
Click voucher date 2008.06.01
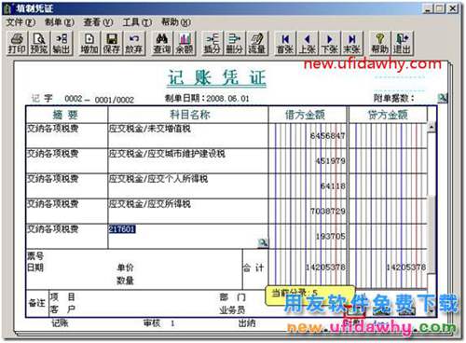click(227, 99)
